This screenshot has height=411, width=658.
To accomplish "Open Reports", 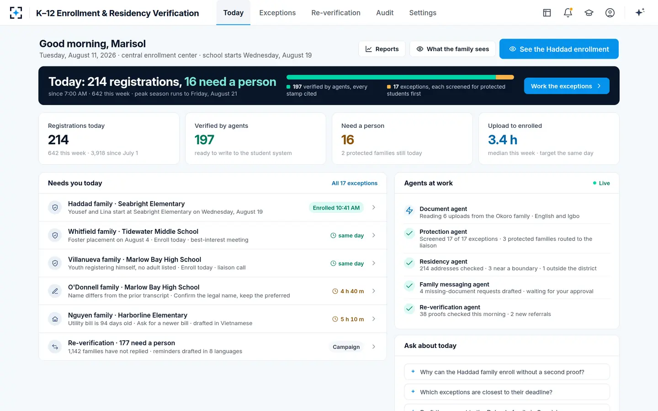I will 382,49.
